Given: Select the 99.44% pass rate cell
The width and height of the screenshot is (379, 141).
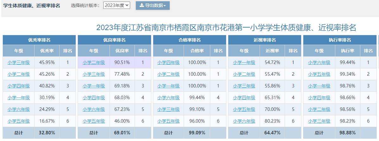Looking at the screenshot, I should coord(197,98).
